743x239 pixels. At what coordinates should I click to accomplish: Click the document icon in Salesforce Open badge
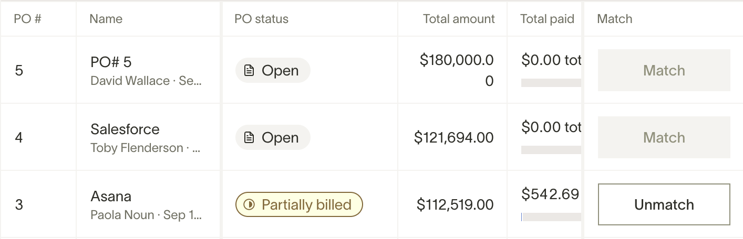[x=250, y=138]
